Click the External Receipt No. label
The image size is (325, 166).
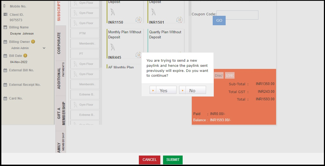click(x=25, y=85)
